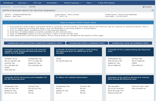Click the Legal Name - Ranu Ahuja text
This screenshot has height=101, width=156.
(67, 15)
